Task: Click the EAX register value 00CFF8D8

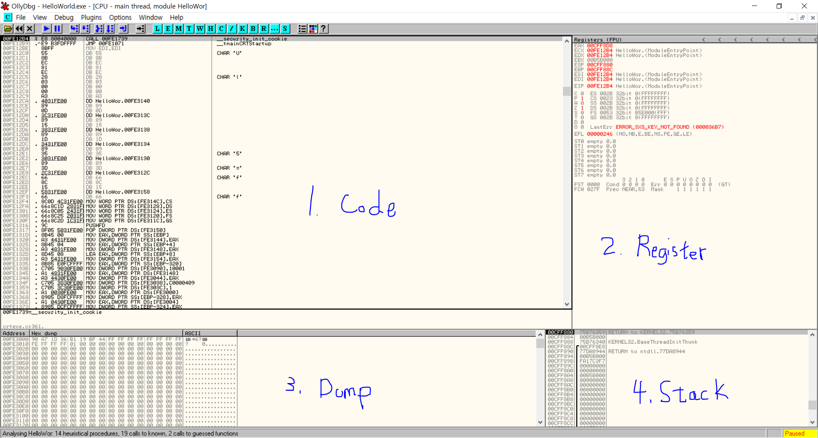Action: (600, 46)
